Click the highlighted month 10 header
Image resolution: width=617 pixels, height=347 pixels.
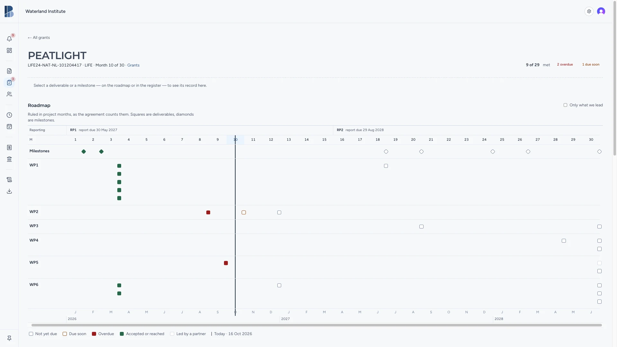235,140
